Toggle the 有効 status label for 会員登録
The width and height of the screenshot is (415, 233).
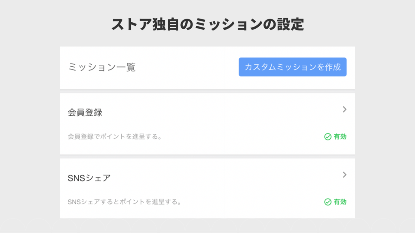(x=340, y=137)
